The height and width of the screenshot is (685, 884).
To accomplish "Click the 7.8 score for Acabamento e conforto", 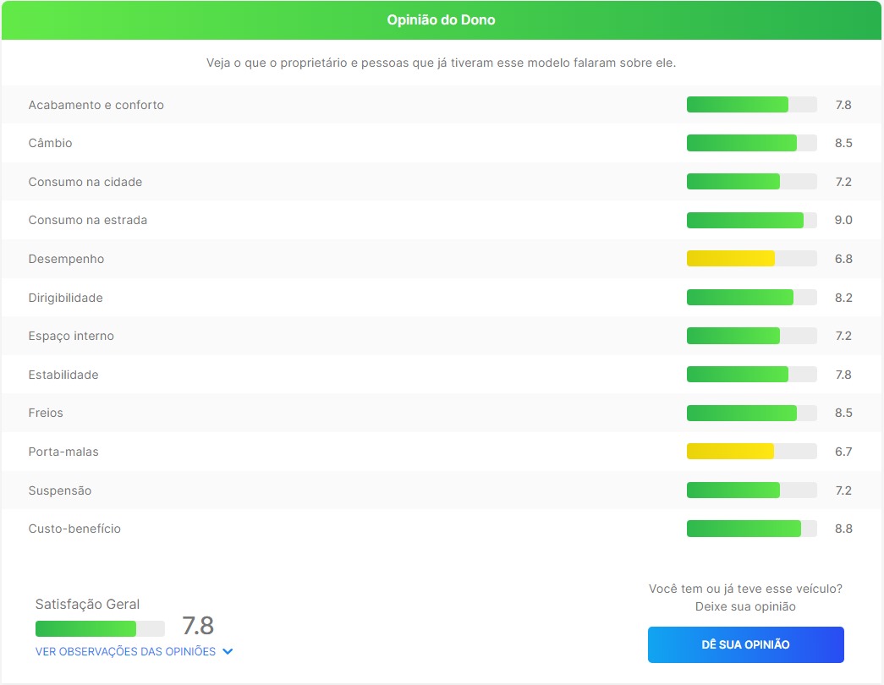I will (843, 105).
